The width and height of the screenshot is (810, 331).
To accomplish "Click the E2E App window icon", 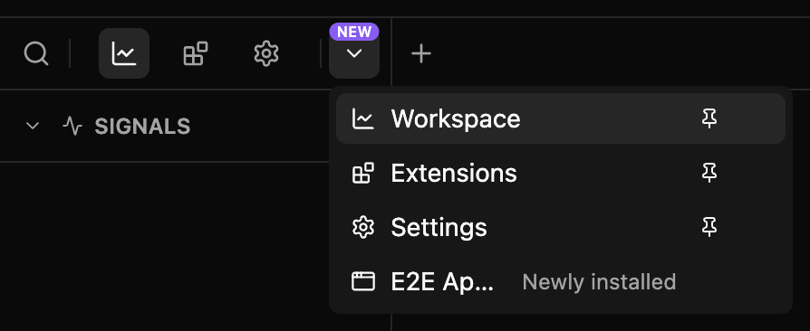I will 363,282.
